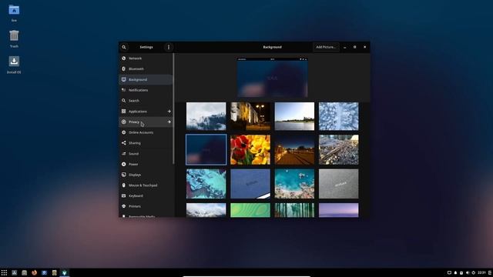Image resolution: width=493 pixels, height=277 pixels.
Task: Choose the purple gradient sky wallpaper
Action: point(339,210)
